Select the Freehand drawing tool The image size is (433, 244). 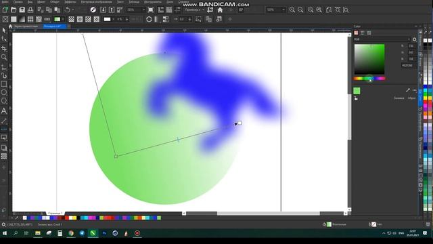point(4,67)
